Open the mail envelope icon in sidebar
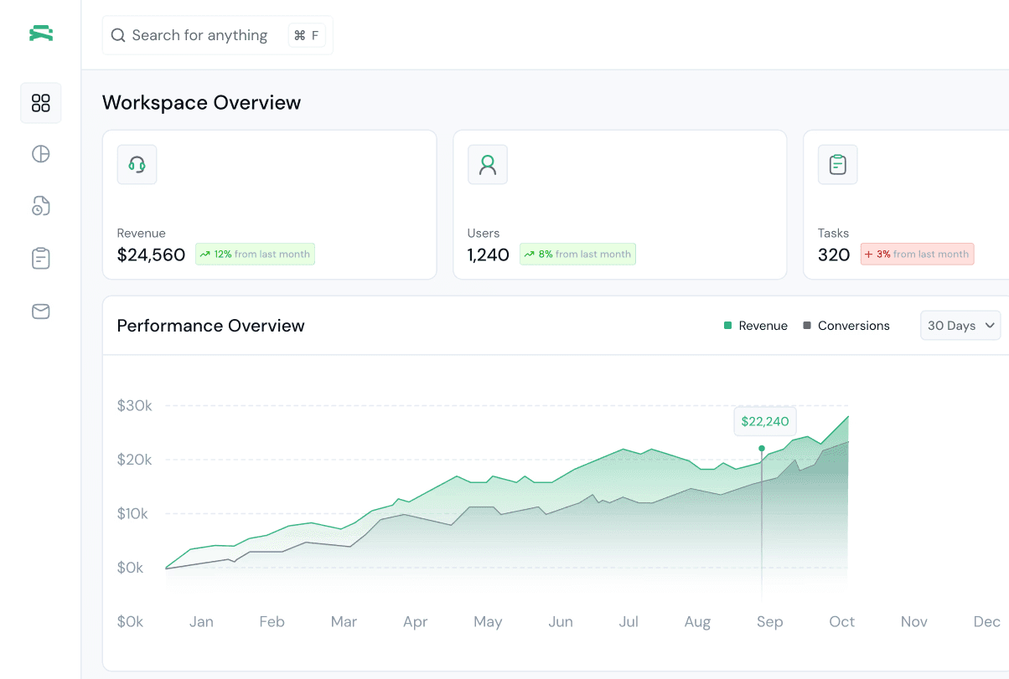Screen dimensions: 1009x679 click(x=41, y=311)
